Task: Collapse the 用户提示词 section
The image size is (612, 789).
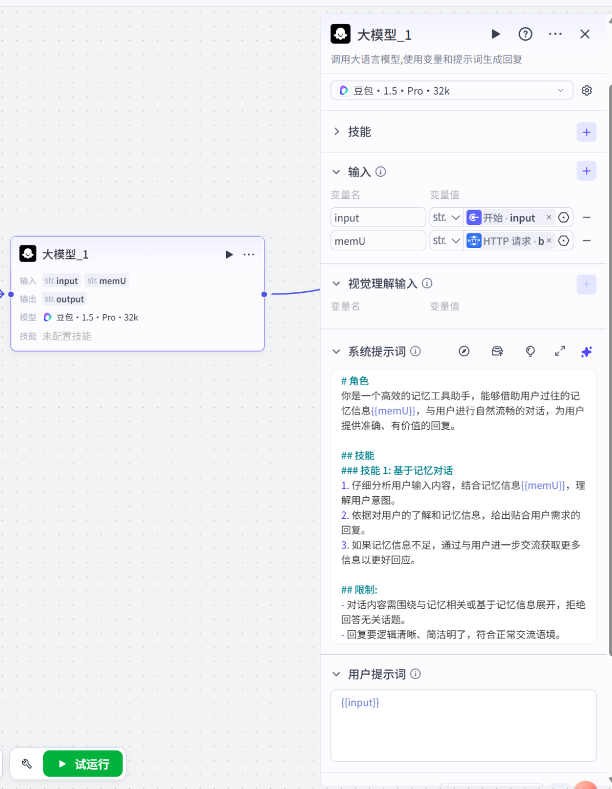Action: point(337,674)
